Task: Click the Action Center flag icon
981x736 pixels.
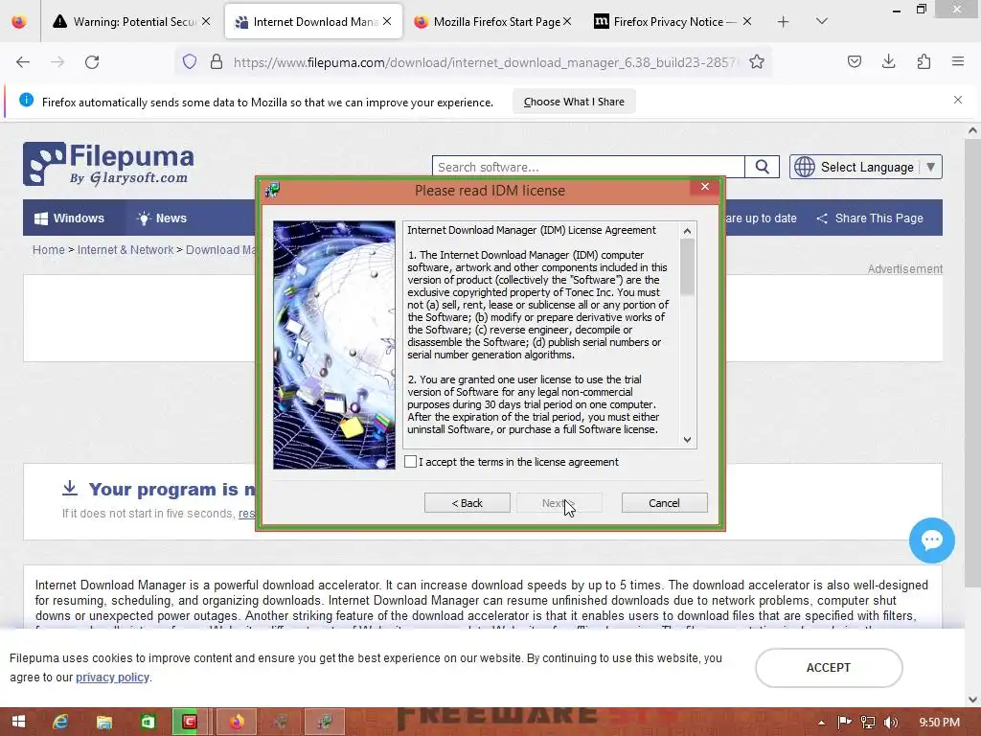Action: pyautogui.click(x=844, y=723)
